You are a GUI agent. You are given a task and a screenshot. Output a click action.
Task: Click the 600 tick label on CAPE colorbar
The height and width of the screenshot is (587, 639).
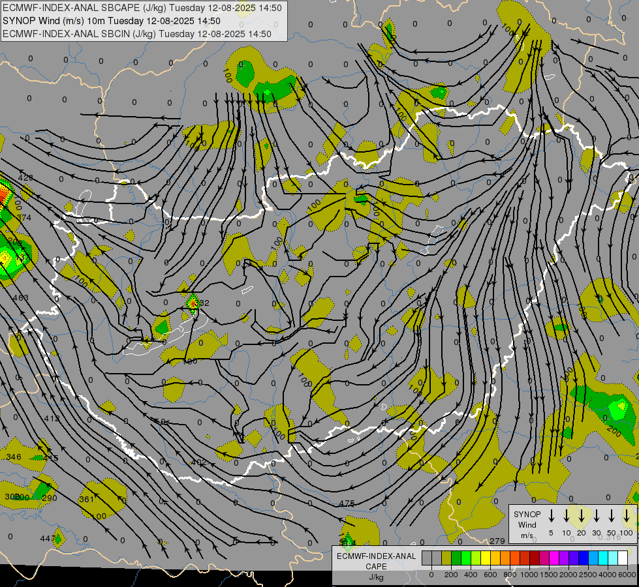tap(490, 575)
